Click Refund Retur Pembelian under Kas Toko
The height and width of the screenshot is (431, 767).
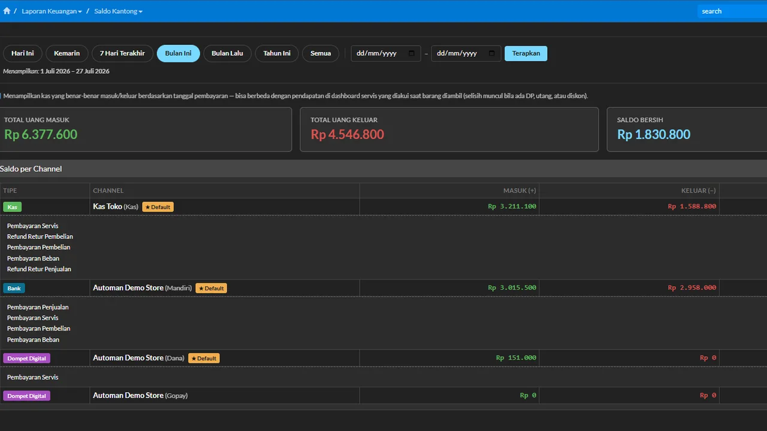coord(40,236)
